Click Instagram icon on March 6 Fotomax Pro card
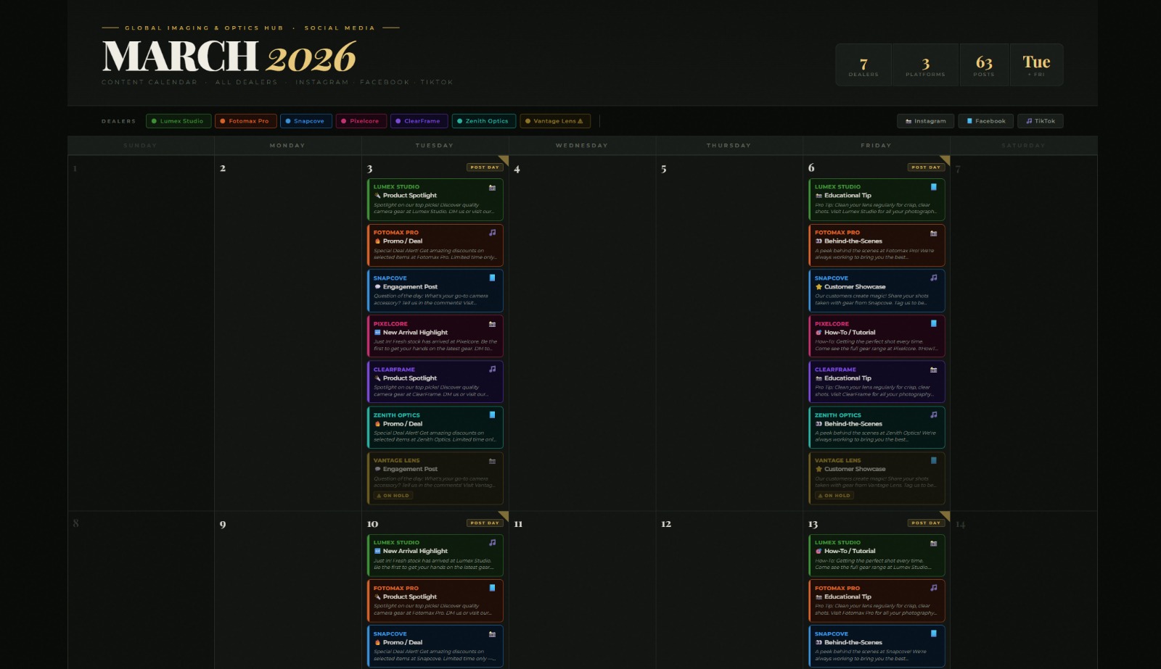This screenshot has width=1161, height=669. (933, 233)
